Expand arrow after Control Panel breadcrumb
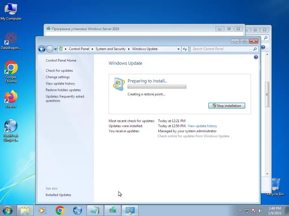 click(92, 49)
